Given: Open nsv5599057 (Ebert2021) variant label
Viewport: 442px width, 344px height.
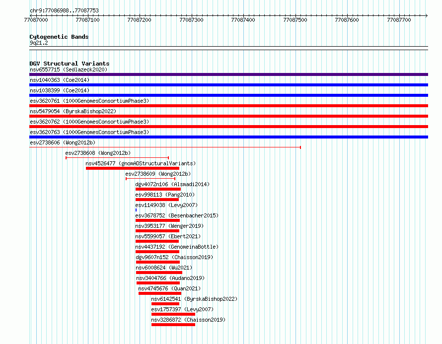Looking at the screenshot, I should coord(168,236).
